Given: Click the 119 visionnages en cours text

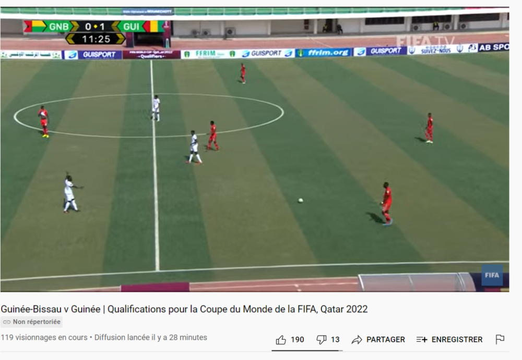Looking at the screenshot, I should [x=44, y=338].
